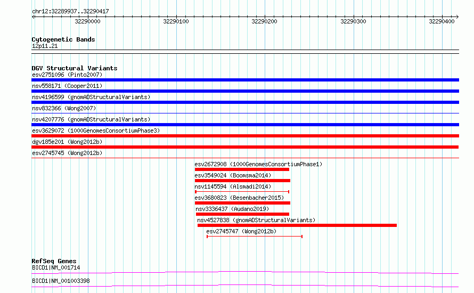The image size is (474, 293).
Task: Open variant esv2751096 (Pinto2007) label
Action: coord(67,75)
